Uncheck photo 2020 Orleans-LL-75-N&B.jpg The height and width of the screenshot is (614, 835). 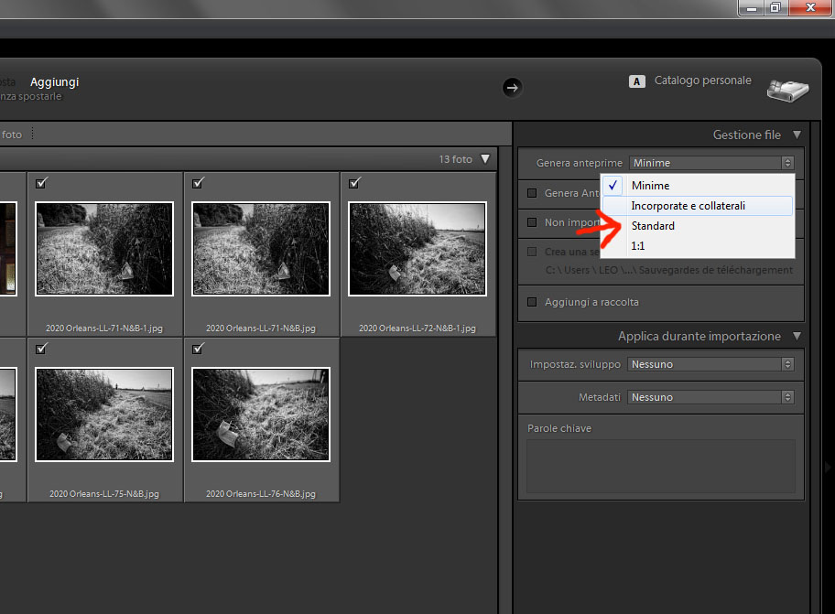[41, 349]
